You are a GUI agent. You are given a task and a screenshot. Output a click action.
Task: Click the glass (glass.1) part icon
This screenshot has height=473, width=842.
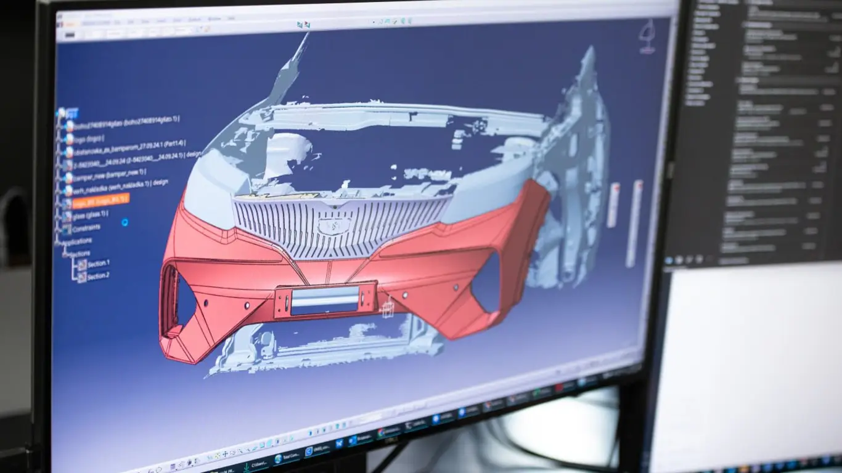tap(67, 216)
